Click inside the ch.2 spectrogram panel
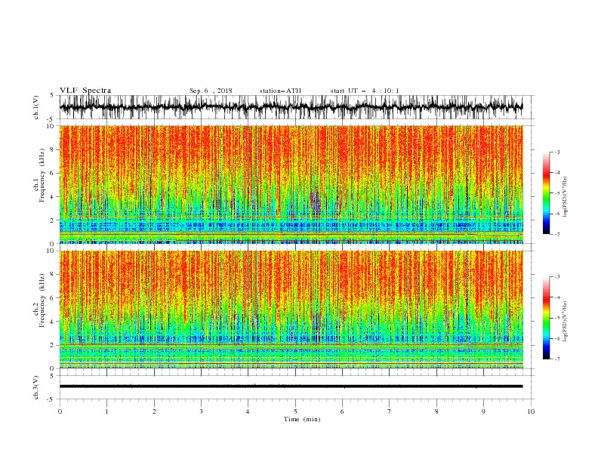The height and width of the screenshot is (462, 598). [291, 310]
